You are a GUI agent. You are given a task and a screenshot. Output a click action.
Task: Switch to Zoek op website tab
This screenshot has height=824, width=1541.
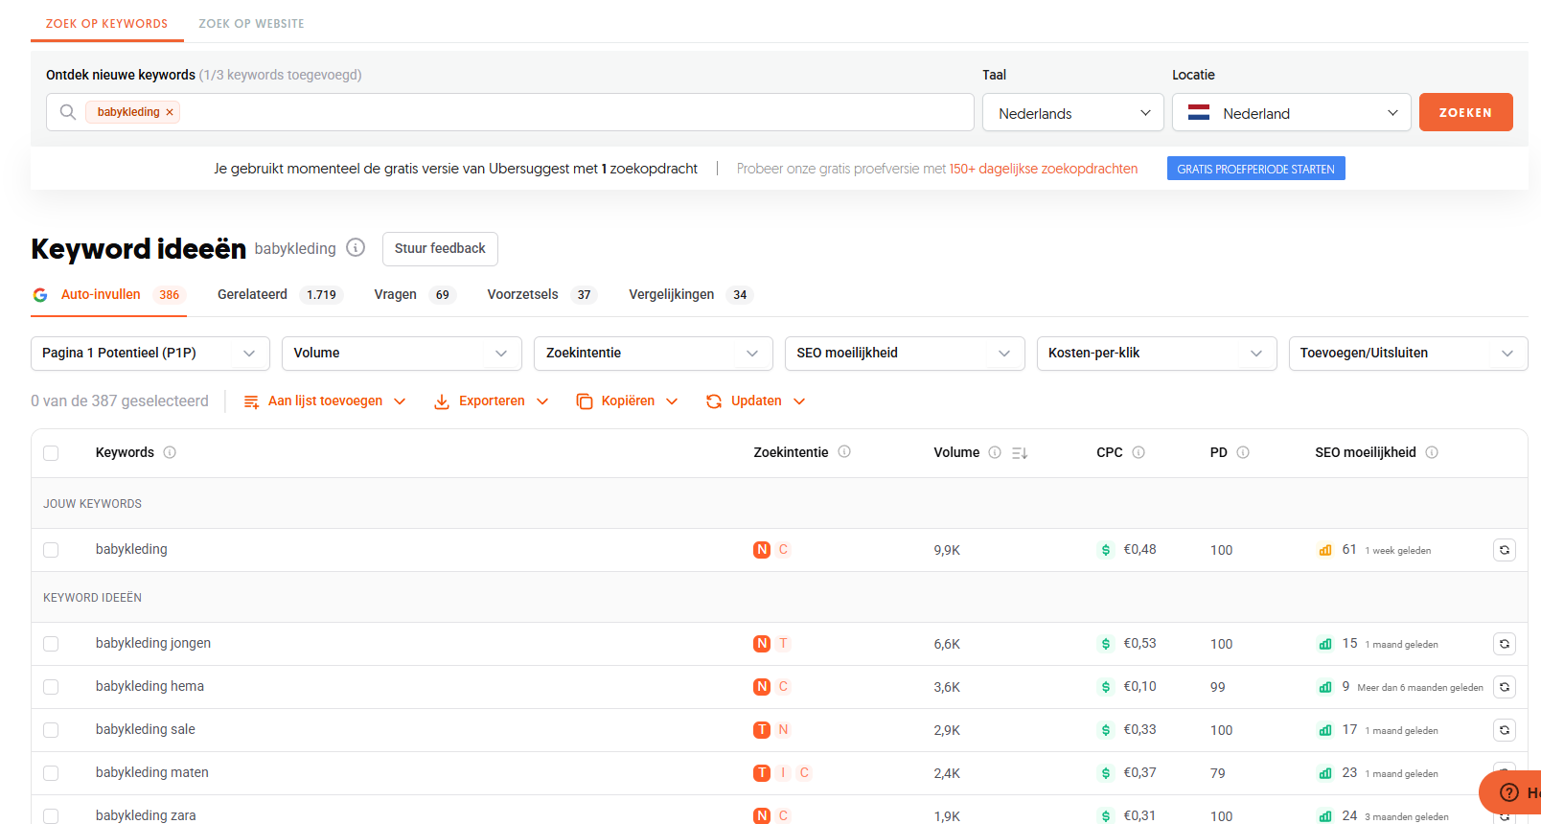pyautogui.click(x=251, y=23)
